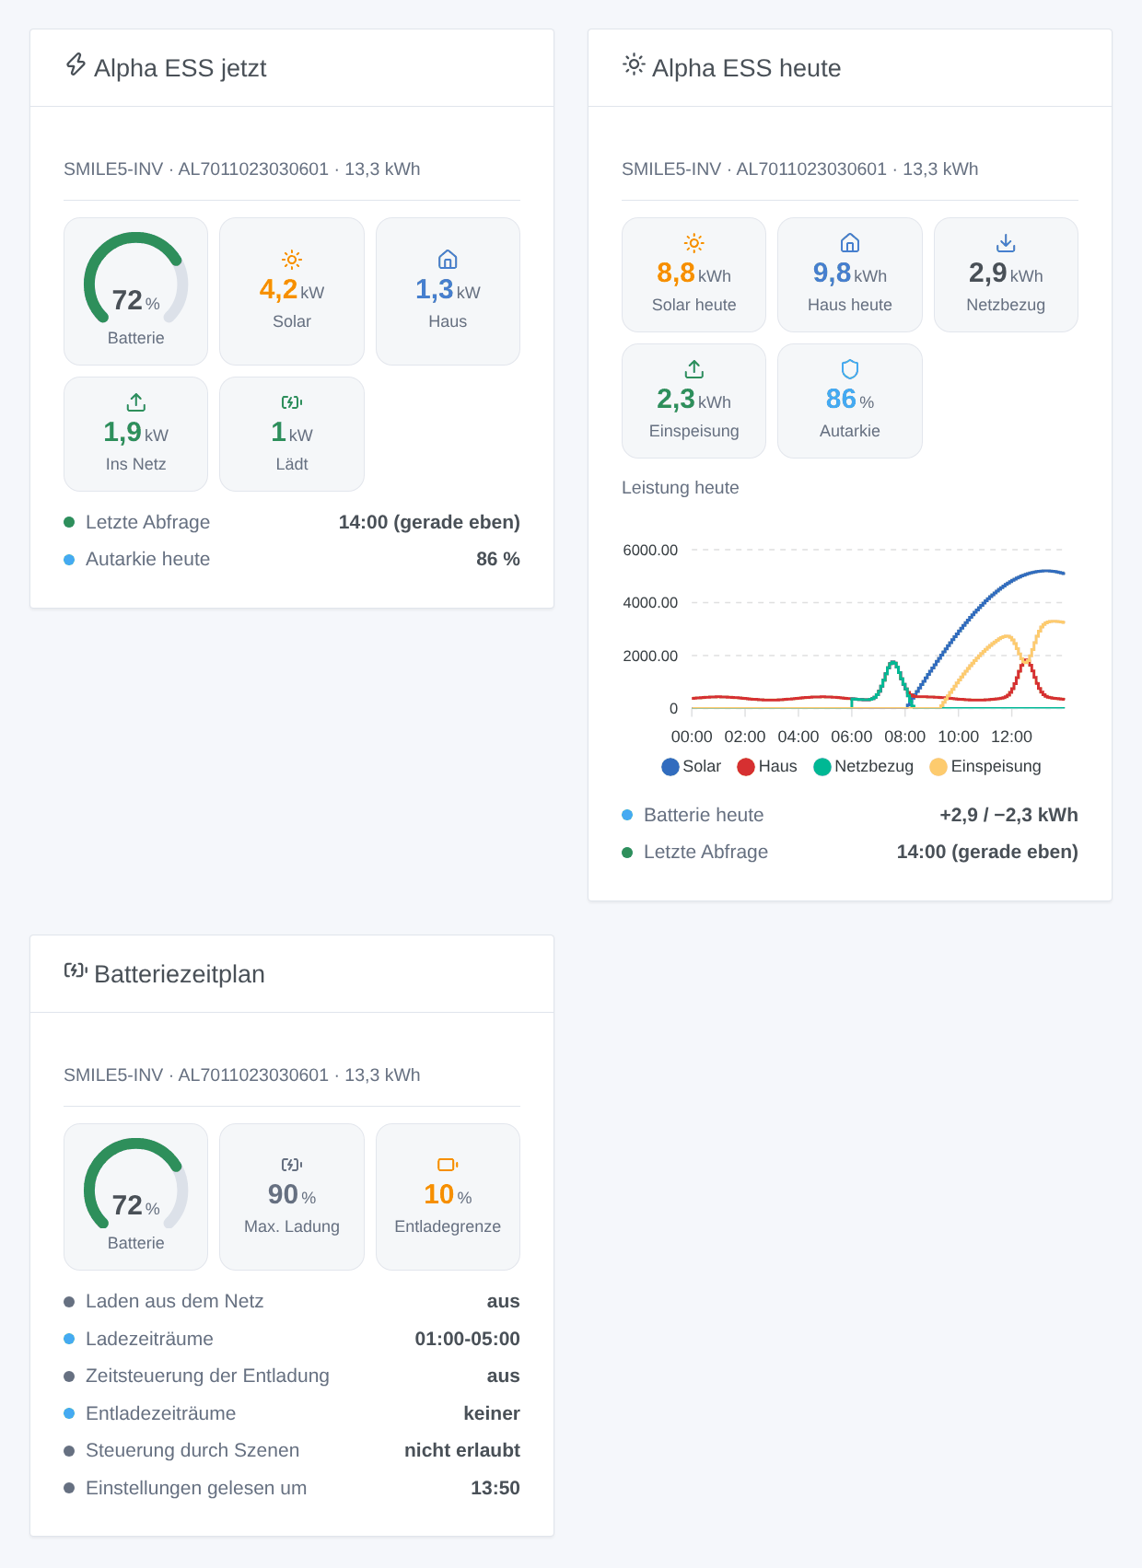
Task: Select the 1,3 kW Haus tile
Action: pyautogui.click(x=448, y=291)
